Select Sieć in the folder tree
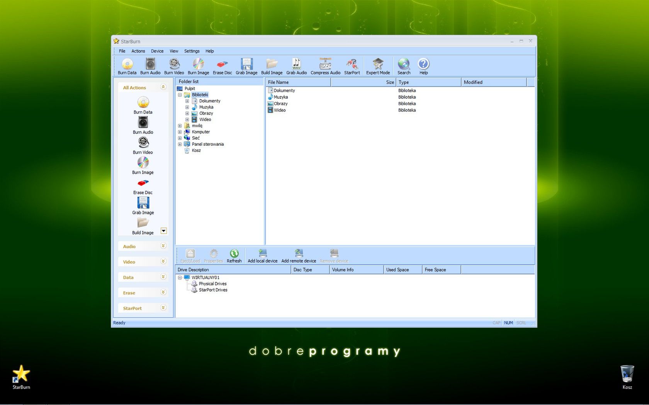 click(x=196, y=138)
